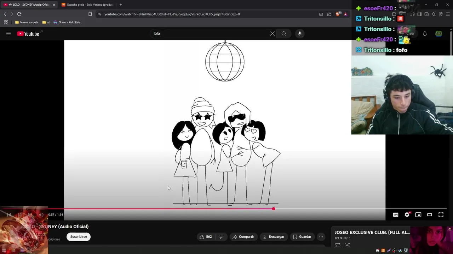Open the Pepe frog account avatar
The width and height of the screenshot is (453, 254).
click(x=438, y=34)
